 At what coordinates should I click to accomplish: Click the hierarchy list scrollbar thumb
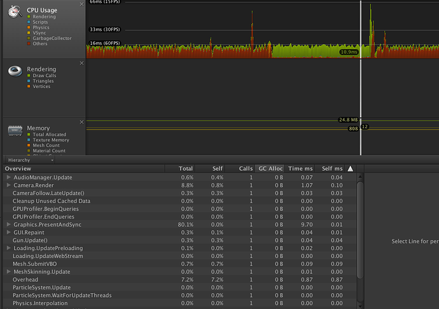[x=360, y=230]
